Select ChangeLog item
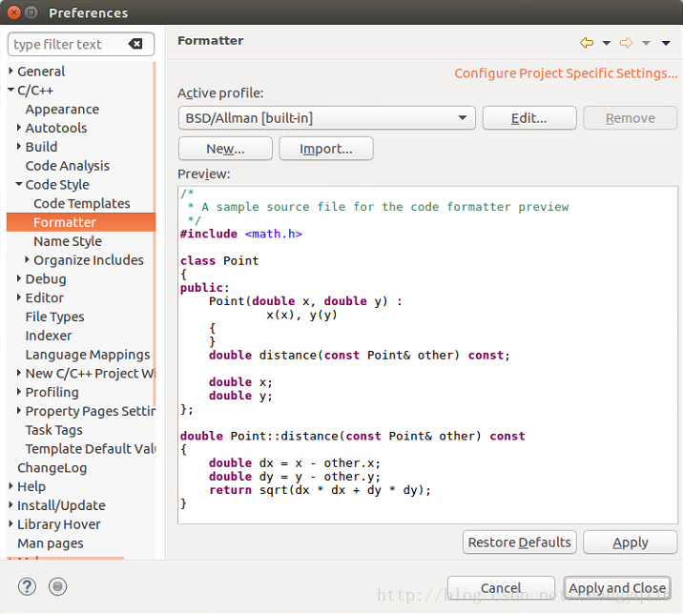This screenshot has height=614, width=683. click(x=52, y=468)
